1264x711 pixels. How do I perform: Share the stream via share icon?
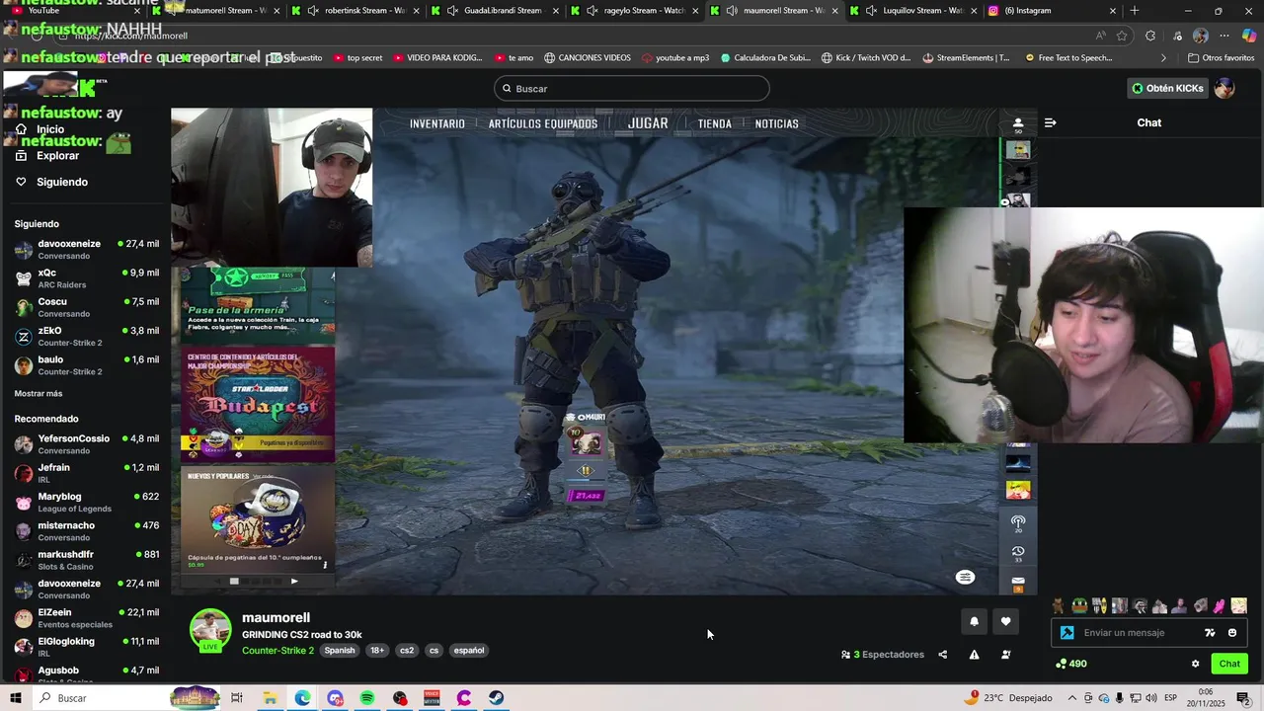point(942,655)
